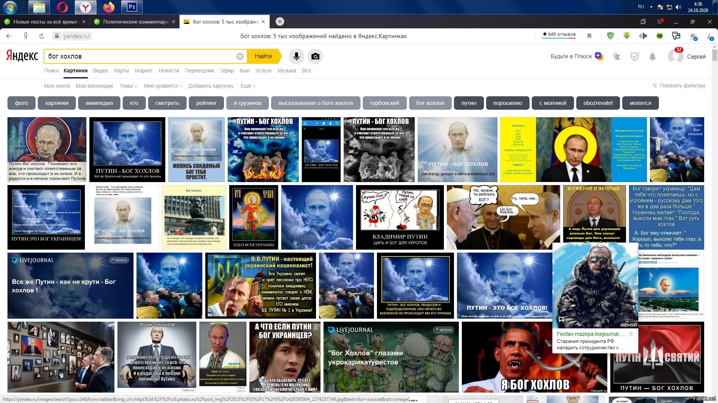Launch Opera browser from taskbar
This screenshot has height=403, width=718.
pyautogui.click(x=62, y=7)
